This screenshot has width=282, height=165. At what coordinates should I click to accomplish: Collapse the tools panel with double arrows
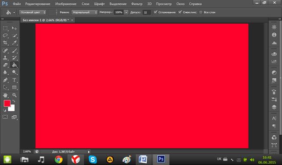(2, 19)
